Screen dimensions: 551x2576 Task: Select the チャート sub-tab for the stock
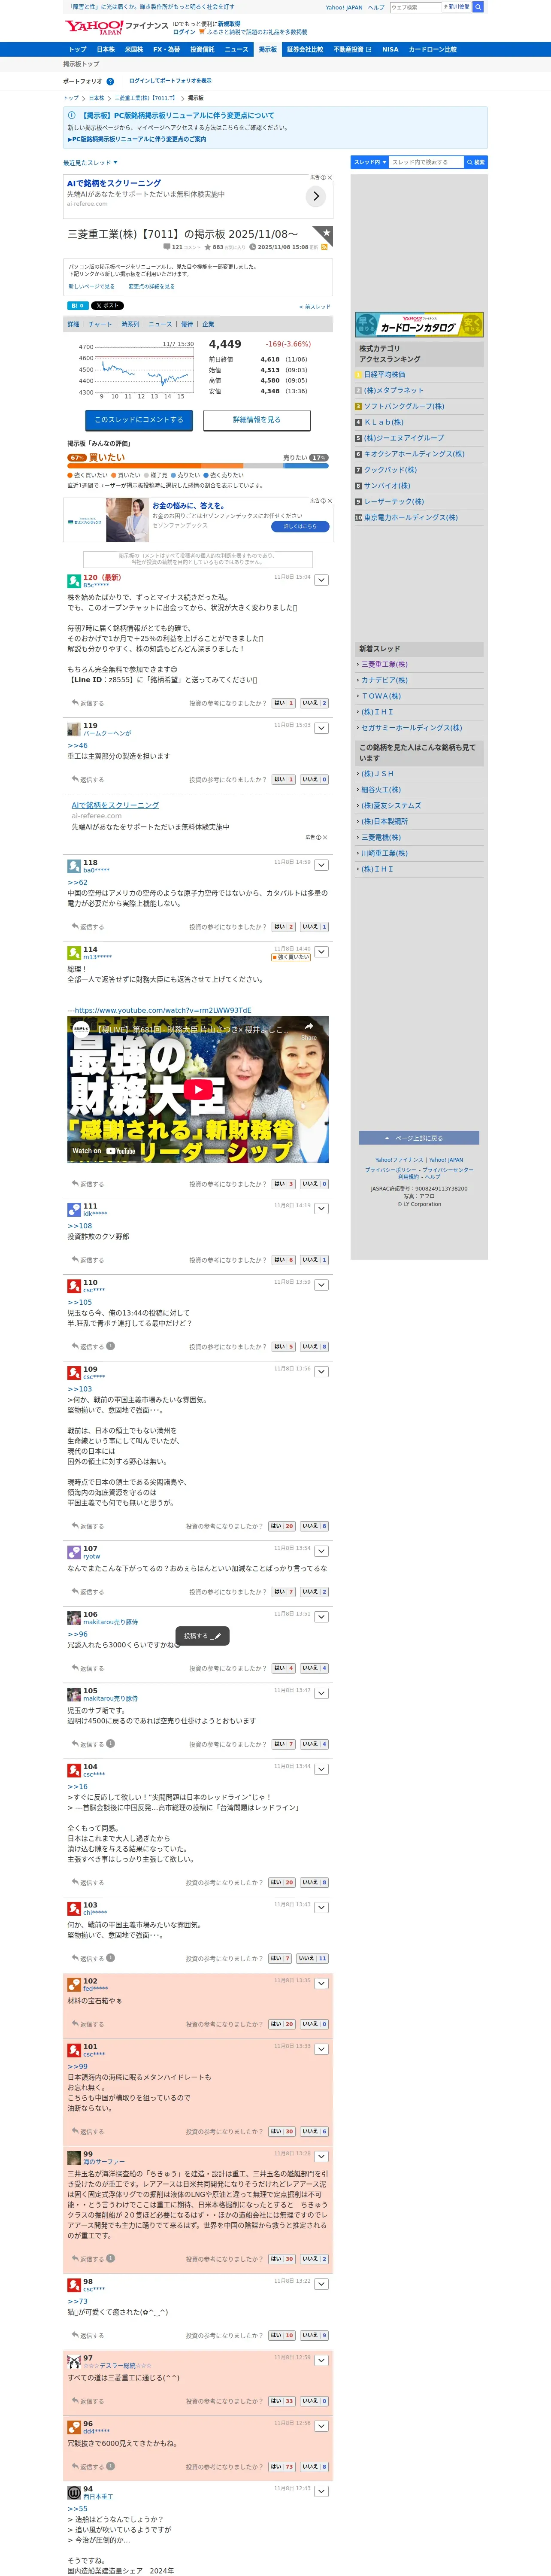[100, 324]
